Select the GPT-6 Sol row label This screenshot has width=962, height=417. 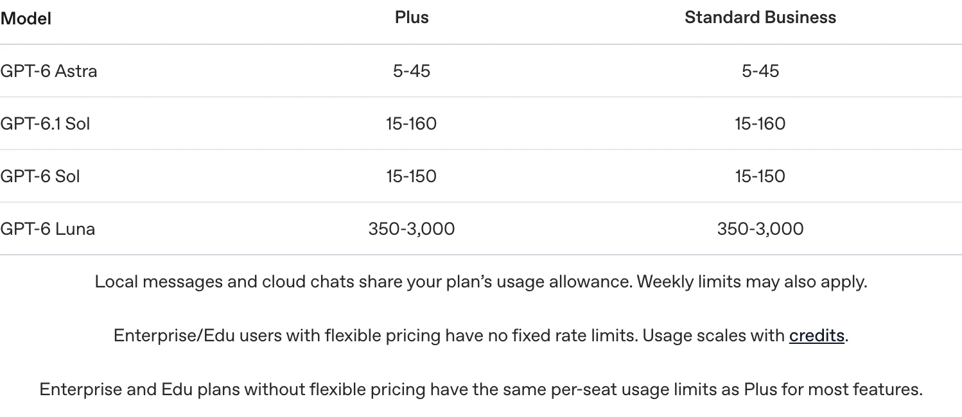coord(40,176)
